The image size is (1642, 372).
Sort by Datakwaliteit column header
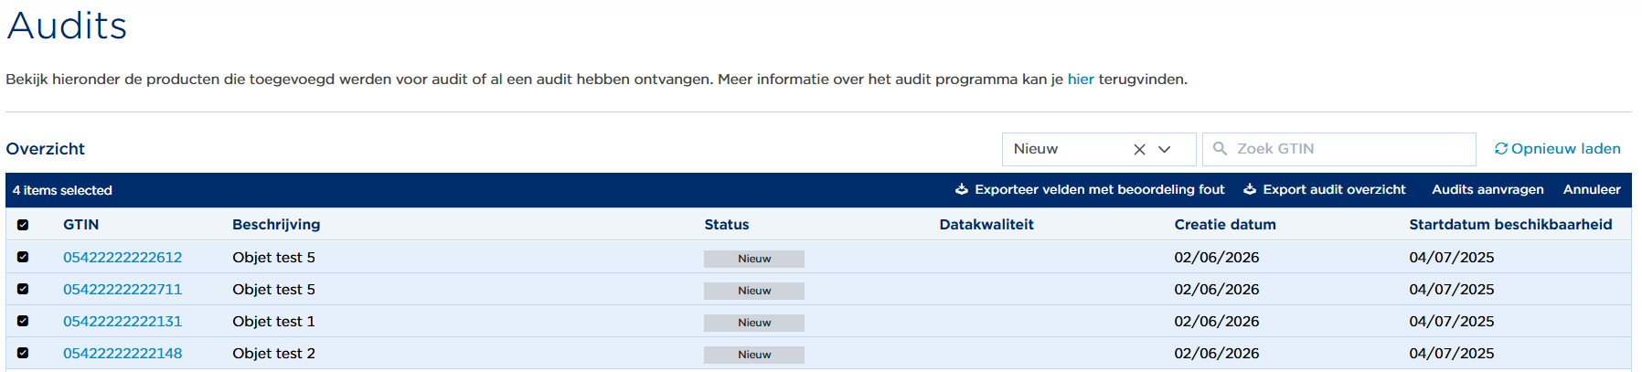coord(986,225)
